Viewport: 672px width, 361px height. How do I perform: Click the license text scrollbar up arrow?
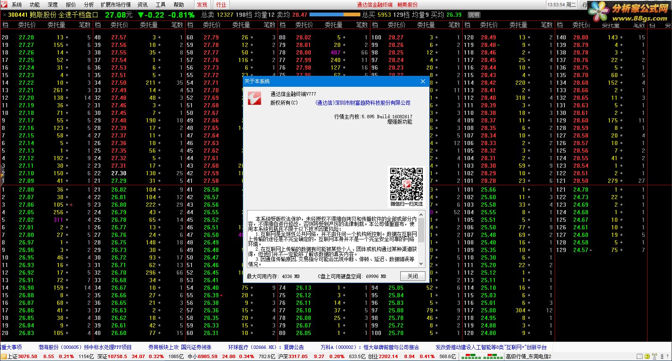click(x=421, y=215)
